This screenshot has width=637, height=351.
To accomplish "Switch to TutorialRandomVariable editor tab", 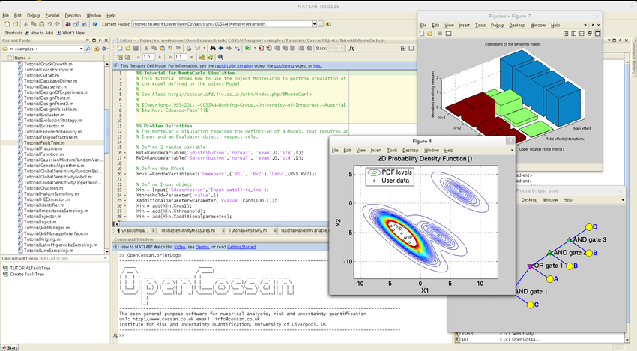I will [x=304, y=230].
